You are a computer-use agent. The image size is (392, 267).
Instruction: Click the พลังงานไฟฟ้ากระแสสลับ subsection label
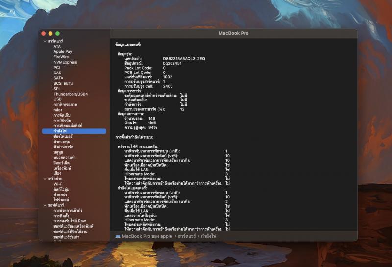coord(138,146)
